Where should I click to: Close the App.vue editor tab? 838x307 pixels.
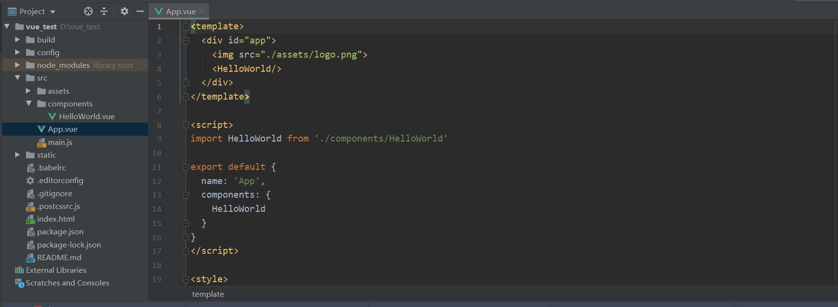coord(202,11)
